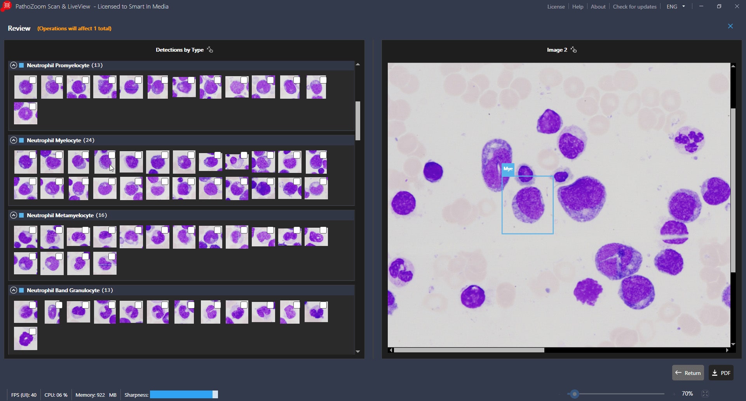Export the report using the PDF button

(721, 373)
